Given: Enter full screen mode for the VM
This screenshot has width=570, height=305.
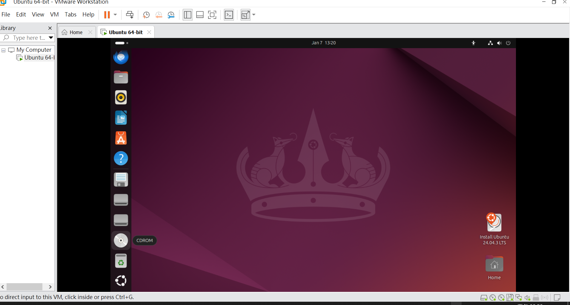Looking at the screenshot, I should [x=212, y=14].
